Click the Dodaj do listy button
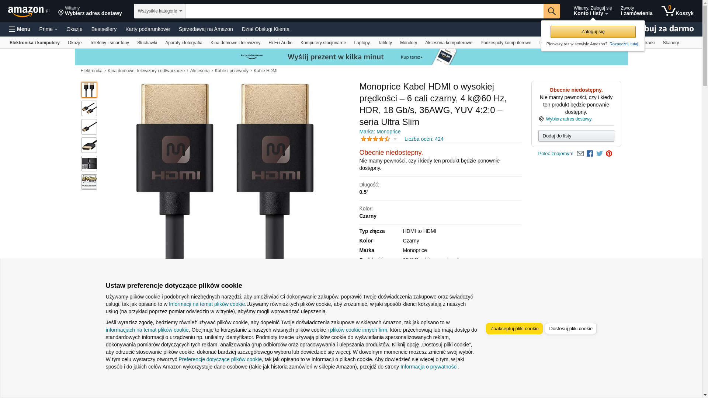 [576, 136]
